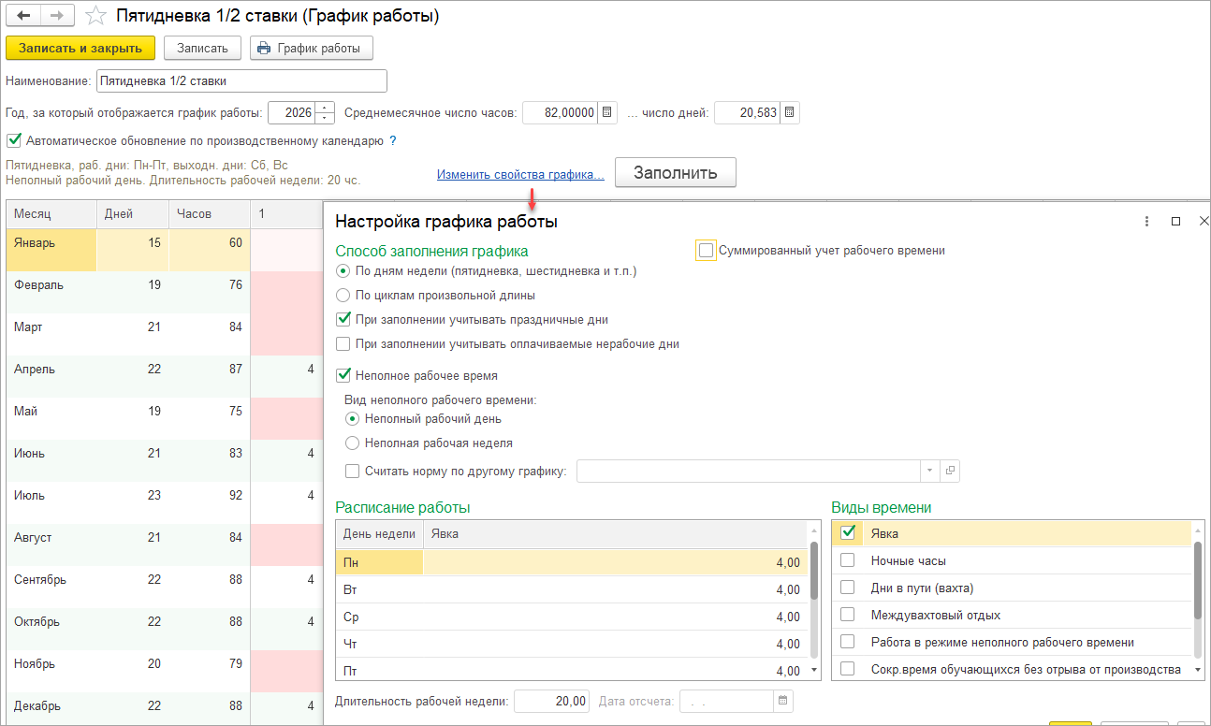Screen dimensions: 1211x726
Task: Choose По циклам произвольной длины option
Action: [343, 296]
